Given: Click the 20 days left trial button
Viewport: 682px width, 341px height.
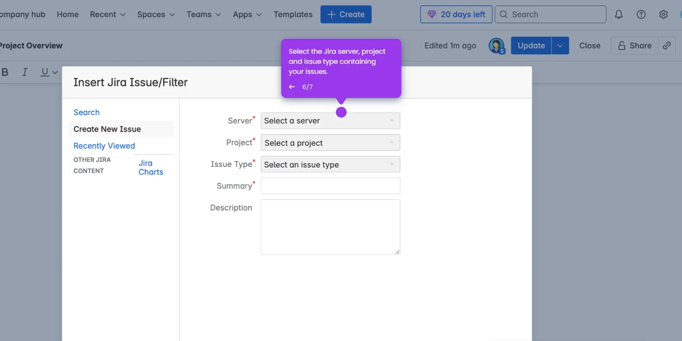Looking at the screenshot, I should coord(456,14).
